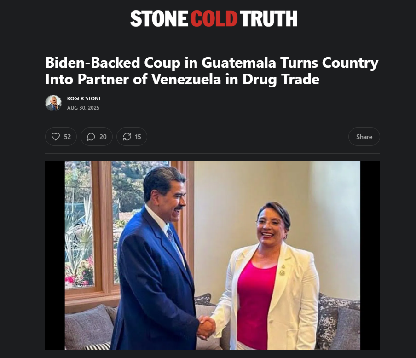Open the ROGER STONE author name link
The height and width of the screenshot is (358, 416).
coord(84,98)
